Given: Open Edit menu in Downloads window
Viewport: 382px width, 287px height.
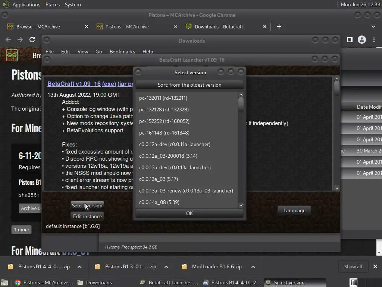Looking at the screenshot, I should click(x=65, y=52).
